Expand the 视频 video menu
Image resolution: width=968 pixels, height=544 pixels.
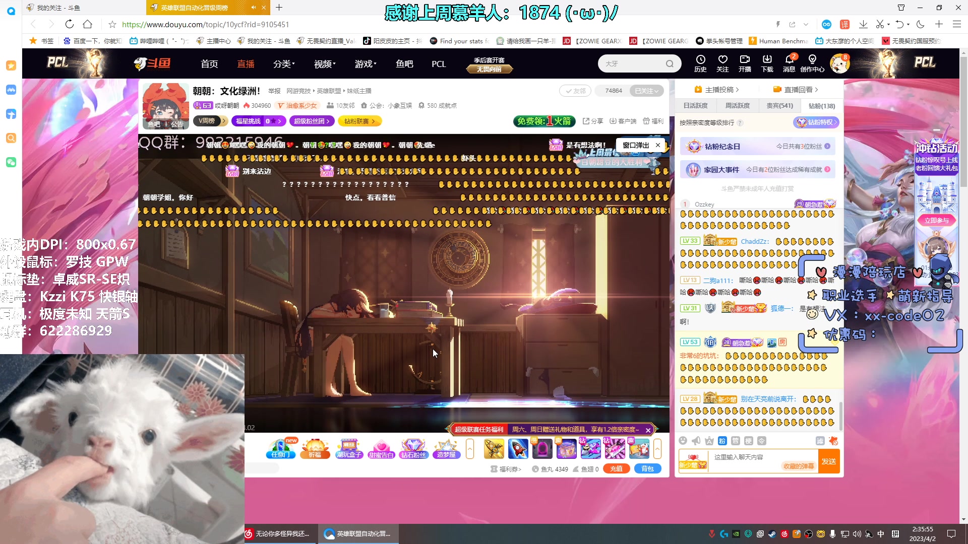click(325, 64)
